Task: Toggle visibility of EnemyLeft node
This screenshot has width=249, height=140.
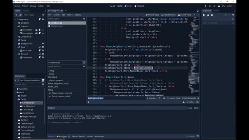Action: point(43,30)
